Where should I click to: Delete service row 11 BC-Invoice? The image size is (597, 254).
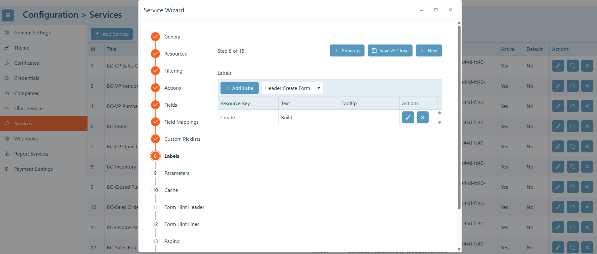pyautogui.click(x=587, y=227)
